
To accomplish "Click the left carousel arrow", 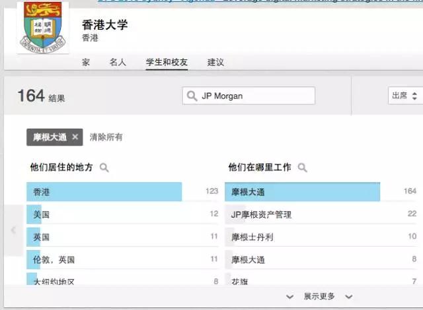I will pos(13,230).
